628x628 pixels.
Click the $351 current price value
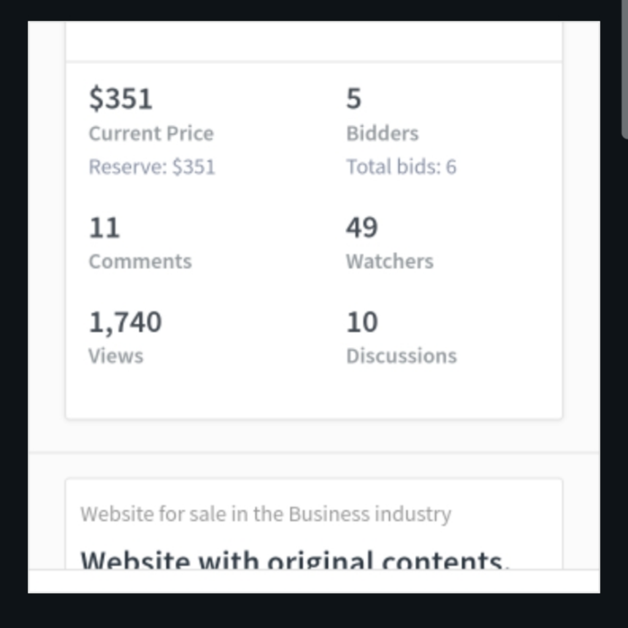(x=121, y=99)
